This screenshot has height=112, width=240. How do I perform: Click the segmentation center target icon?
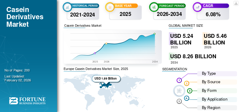coord(179,91)
